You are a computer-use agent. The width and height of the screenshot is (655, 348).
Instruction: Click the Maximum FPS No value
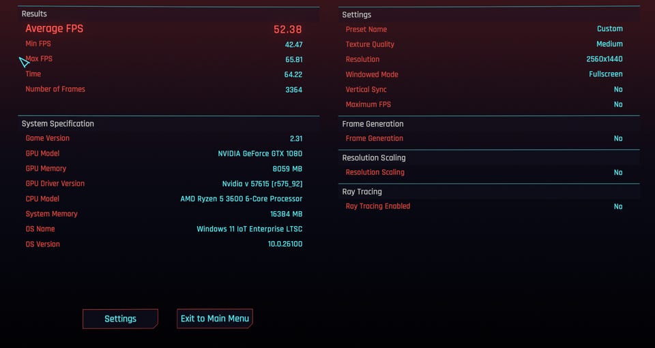(x=618, y=105)
